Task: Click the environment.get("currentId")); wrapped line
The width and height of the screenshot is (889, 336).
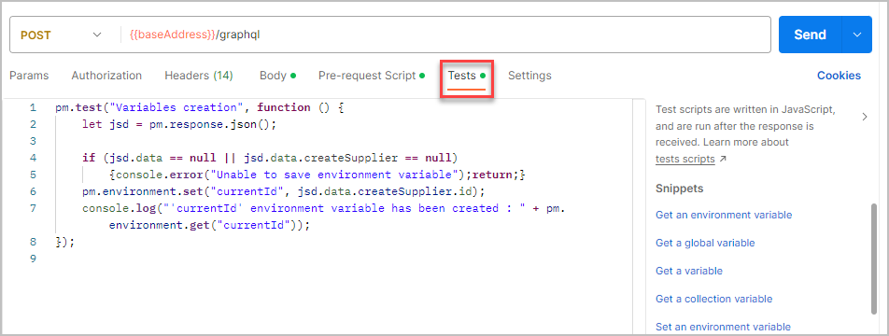Action: pos(210,225)
